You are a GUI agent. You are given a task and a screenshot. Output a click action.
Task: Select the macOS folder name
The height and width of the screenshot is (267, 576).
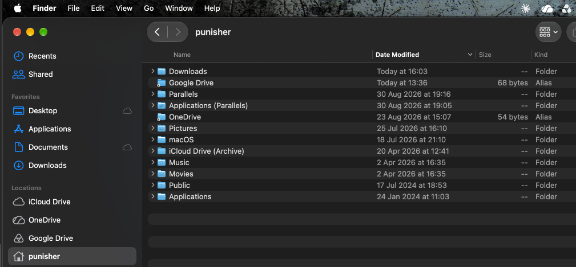pyautogui.click(x=181, y=140)
